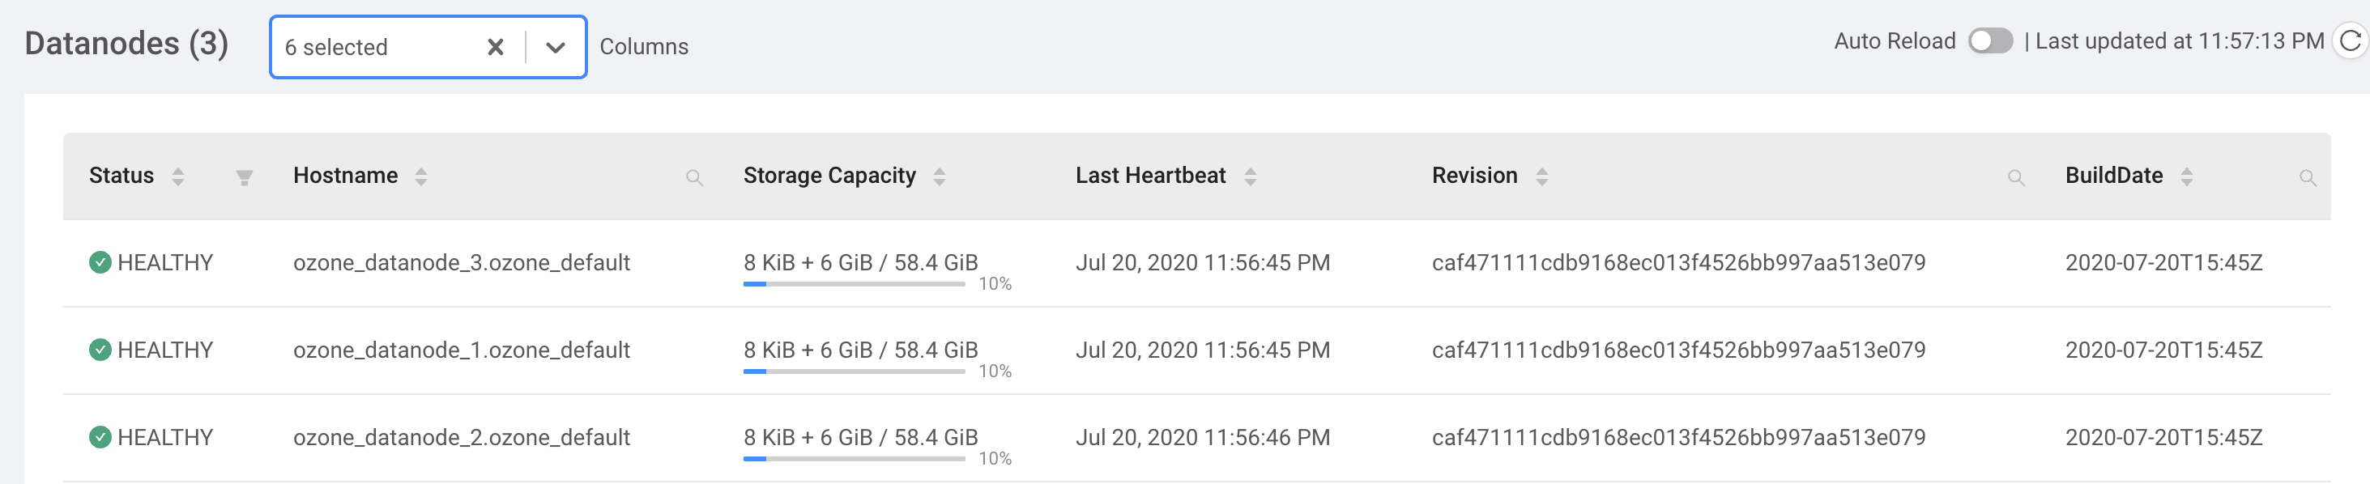Sort by Status column arrows
The width and height of the screenshot is (2370, 484).
pyautogui.click(x=178, y=176)
